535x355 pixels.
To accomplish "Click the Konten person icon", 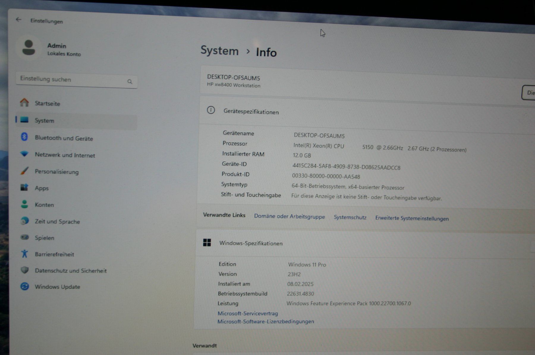I will (x=24, y=204).
